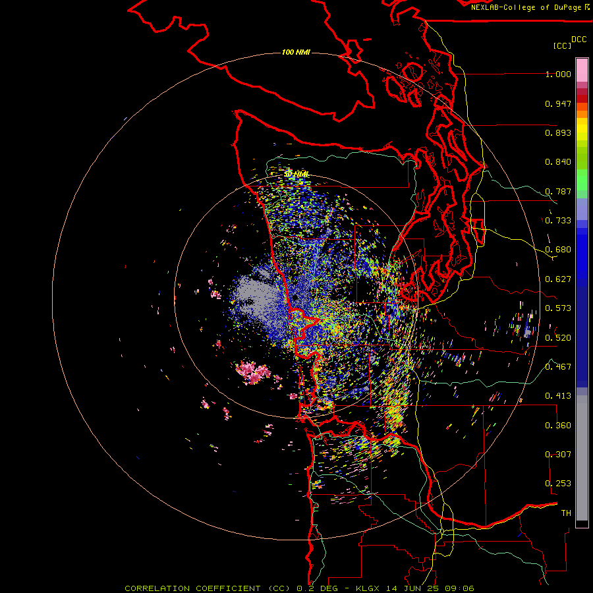593x593 pixels.
Task: Click the KLGX station identifier in the caption
Action: pos(368,588)
